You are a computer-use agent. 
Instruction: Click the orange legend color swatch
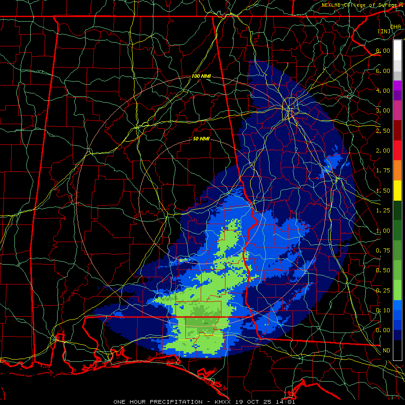397,171
